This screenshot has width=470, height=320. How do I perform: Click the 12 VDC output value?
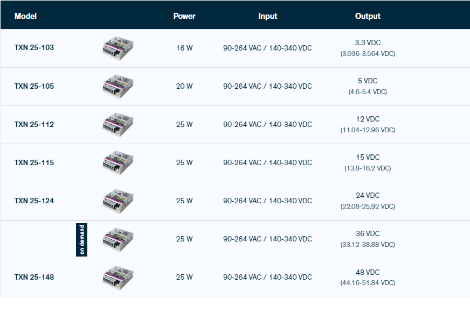pyautogui.click(x=368, y=119)
